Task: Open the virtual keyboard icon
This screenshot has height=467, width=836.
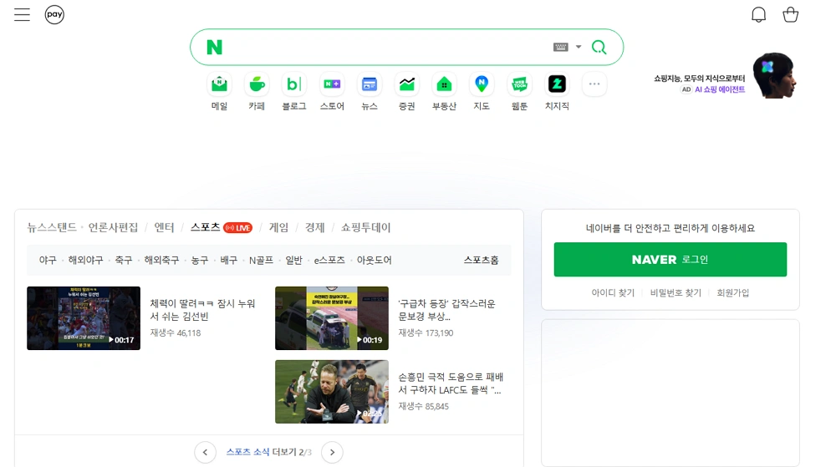Action: [x=560, y=47]
